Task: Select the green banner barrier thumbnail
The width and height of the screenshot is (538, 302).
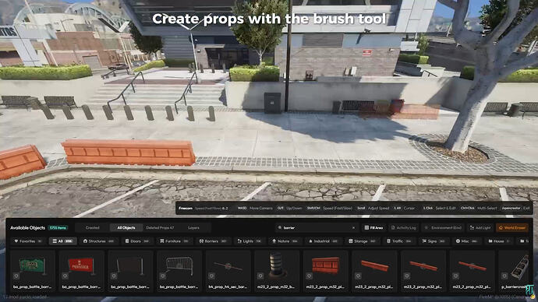Action: (x=32, y=266)
